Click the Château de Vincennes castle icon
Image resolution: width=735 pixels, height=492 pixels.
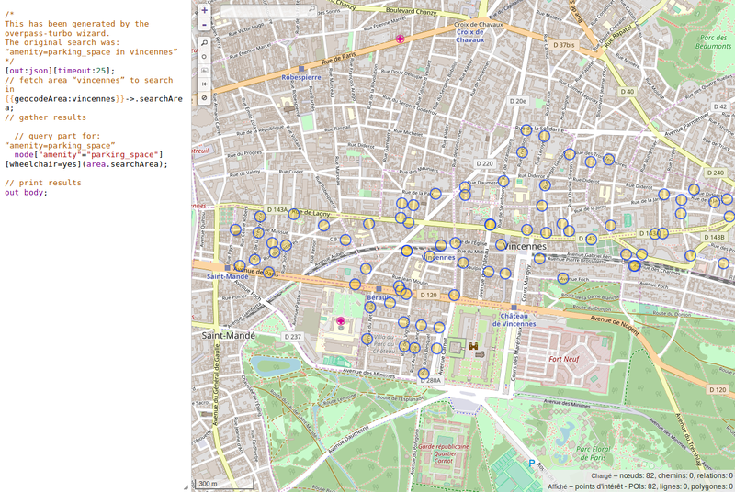point(475,347)
